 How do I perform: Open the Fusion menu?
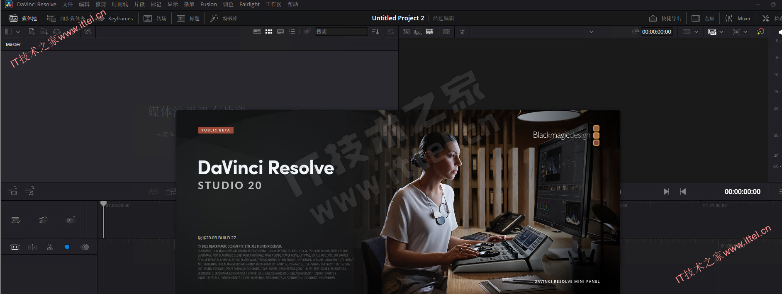pos(209,4)
